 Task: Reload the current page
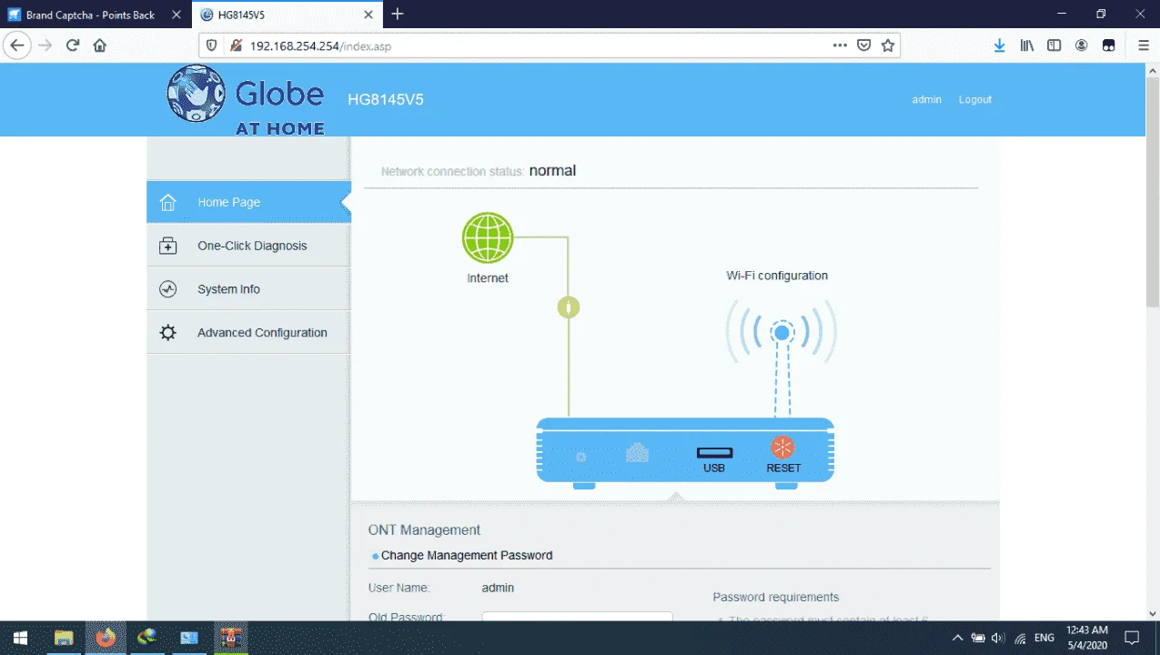73,45
